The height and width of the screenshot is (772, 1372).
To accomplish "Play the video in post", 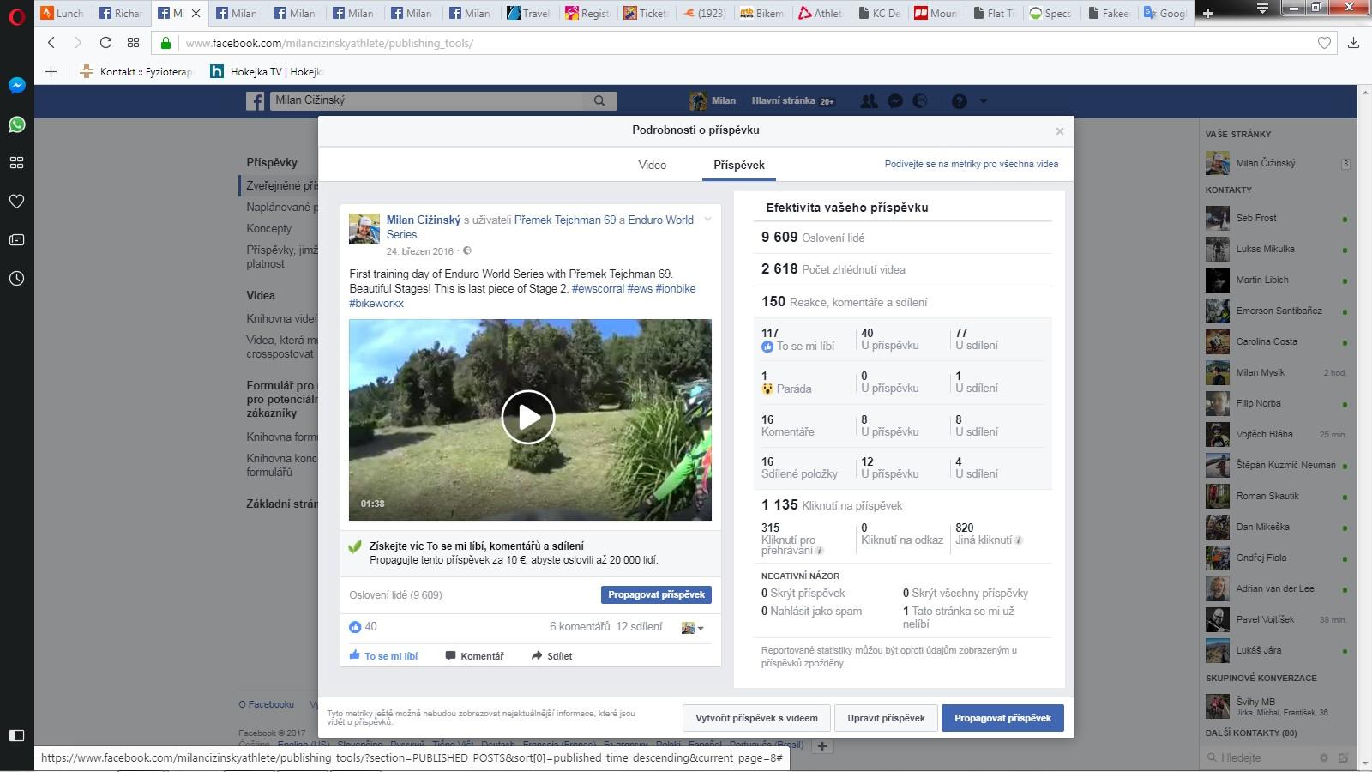I will [528, 418].
